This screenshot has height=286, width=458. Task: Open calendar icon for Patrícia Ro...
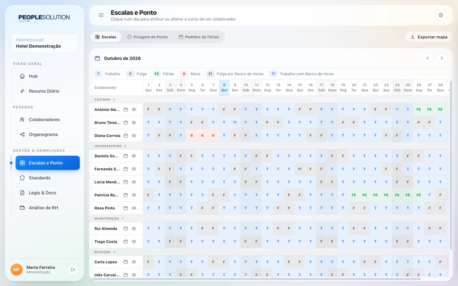[126, 195]
